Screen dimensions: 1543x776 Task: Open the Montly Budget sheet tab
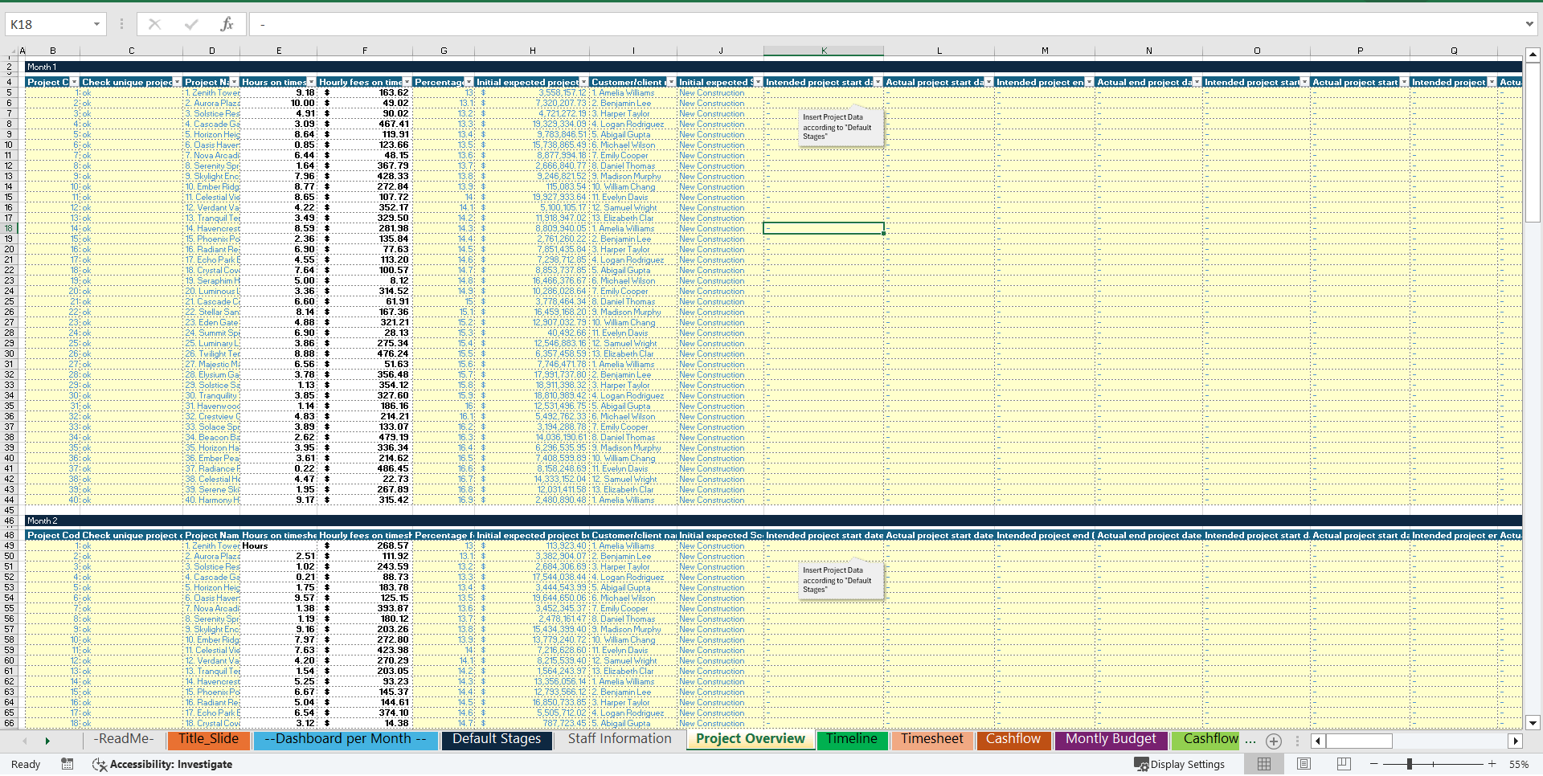click(1111, 739)
